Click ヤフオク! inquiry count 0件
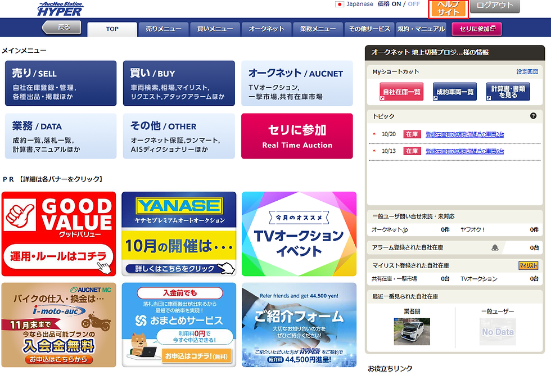The width and height of the screenshot is (551, 375). pyautogui.click(x=534, y=230)
